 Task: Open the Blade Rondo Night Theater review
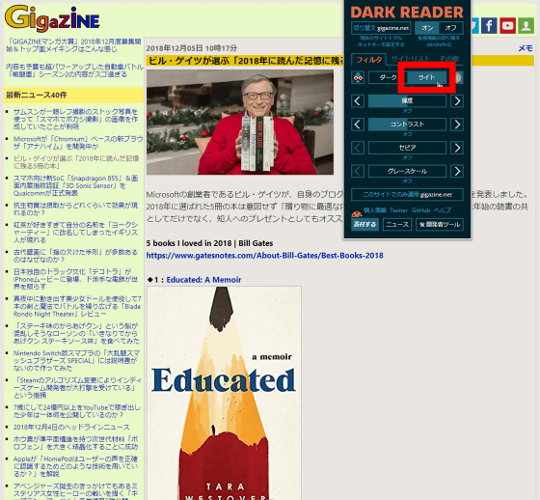click(77, 306)
